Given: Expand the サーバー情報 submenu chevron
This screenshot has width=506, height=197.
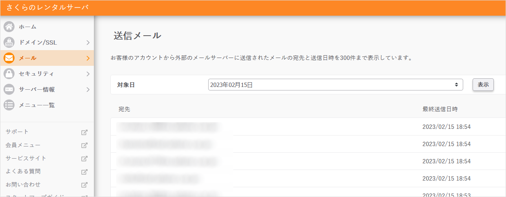Looking at the screenshot, I should [x=88, y=89].
